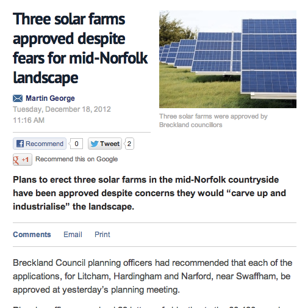Image resolution: width=305 pixels, height=308 pixels.
Task: Open author Martin George's link
Action: pos(50,98)
